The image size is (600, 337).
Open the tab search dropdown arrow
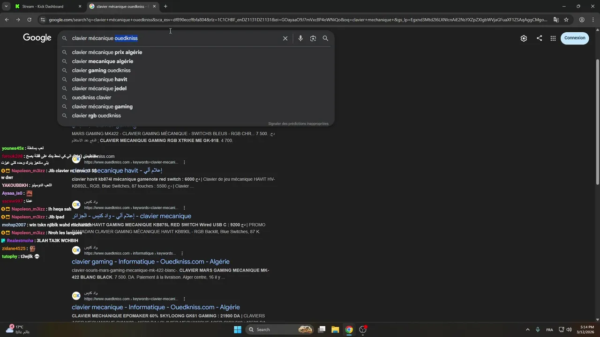point(6,7)
